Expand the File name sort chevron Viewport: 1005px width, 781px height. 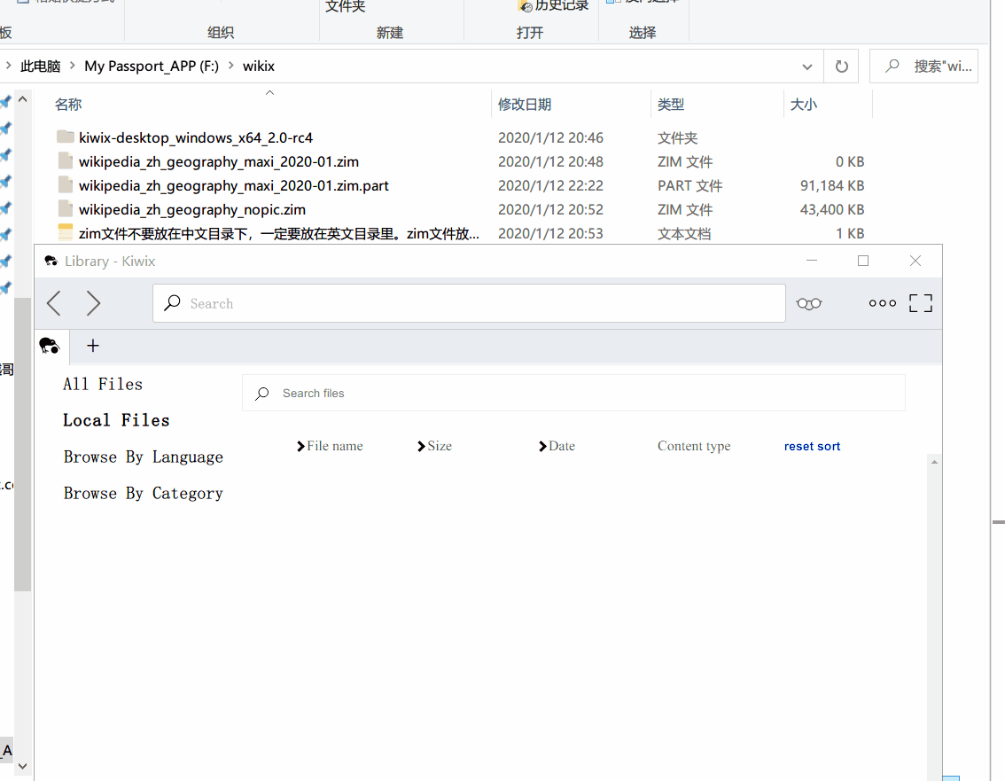[x=302, y=446]
